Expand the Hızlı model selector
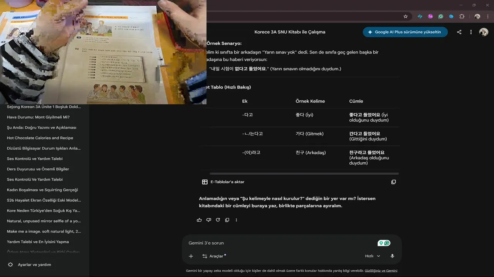Image resolution: width=494 pixels, height=277 pixels. (372, 256)
